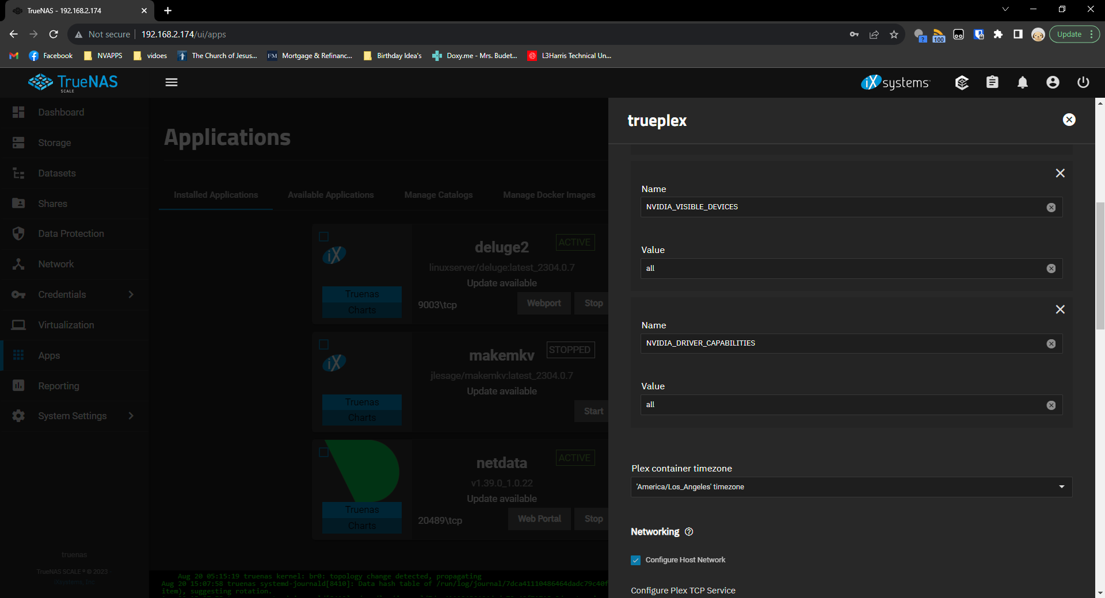Switch to Installed Applications tab
The width and height of the screenshot is (1105, 598).
coord(216,195)
